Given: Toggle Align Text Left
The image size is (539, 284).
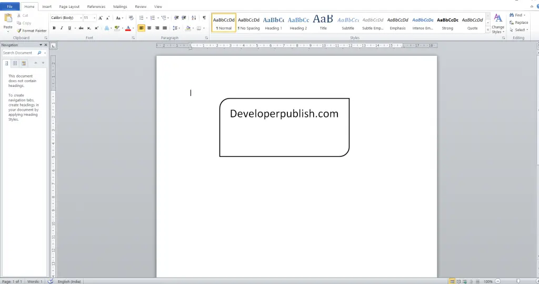Looking at the screenshot, I should [x=141, y=28].
